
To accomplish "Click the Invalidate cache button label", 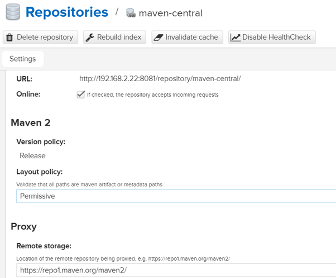I will click(191, 37).
